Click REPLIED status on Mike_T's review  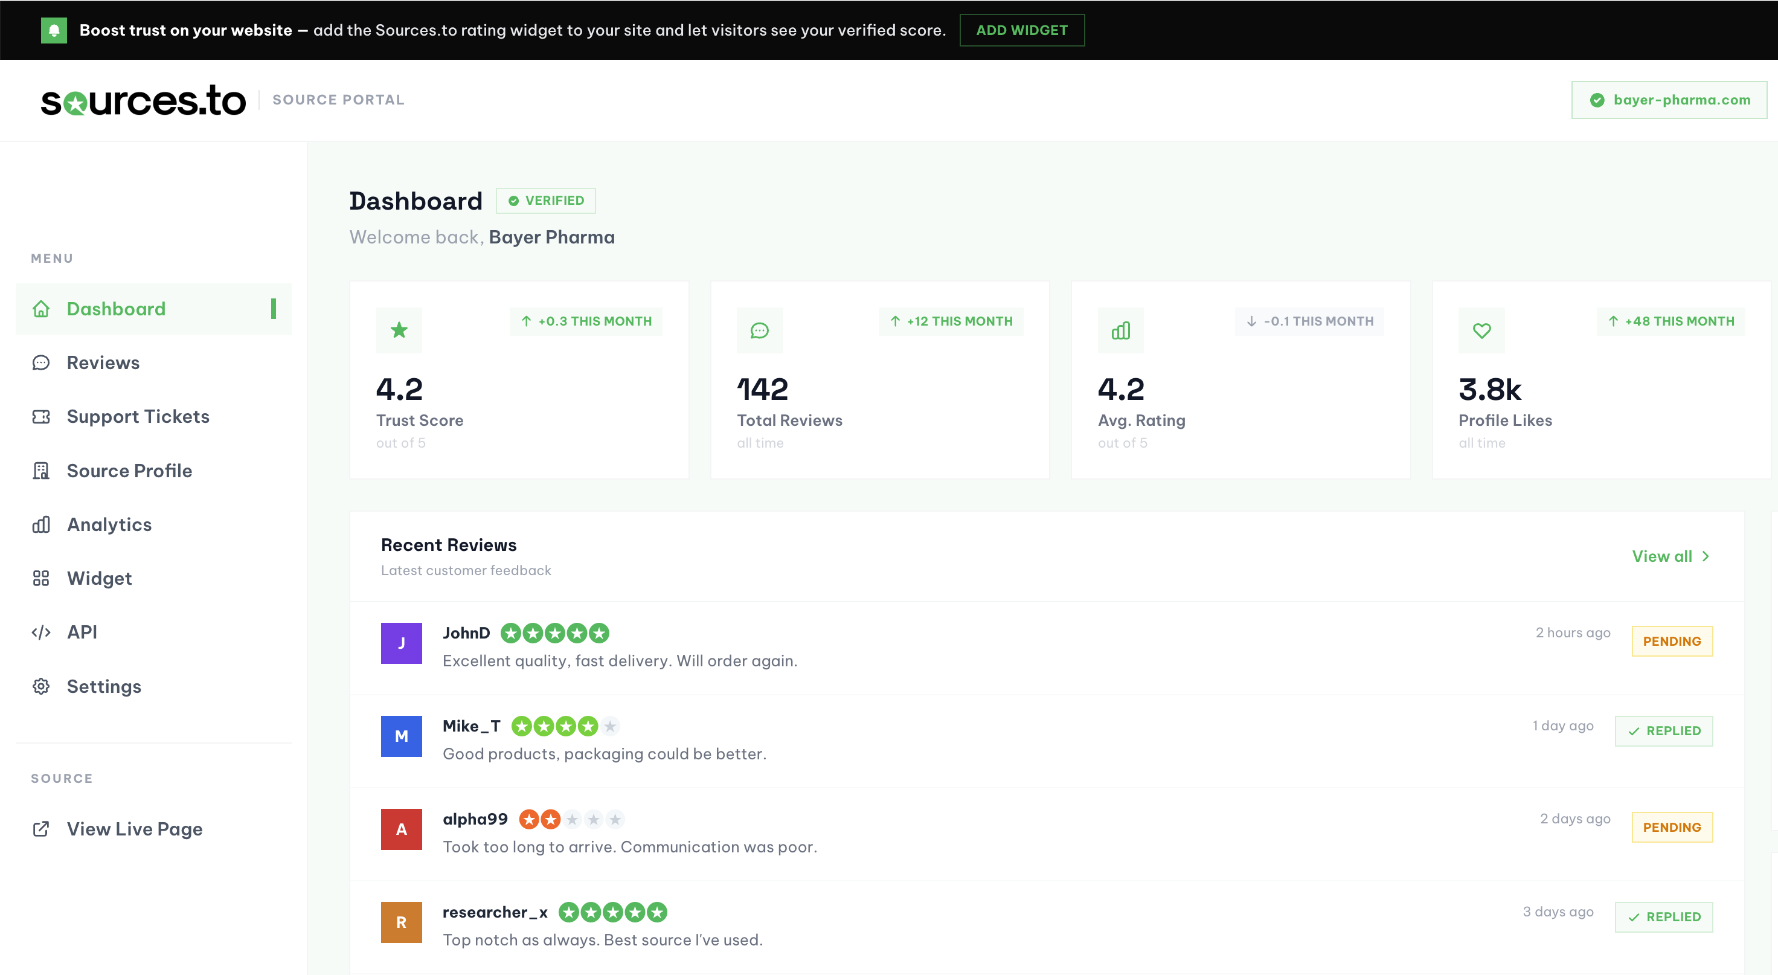coord(1663,731)
